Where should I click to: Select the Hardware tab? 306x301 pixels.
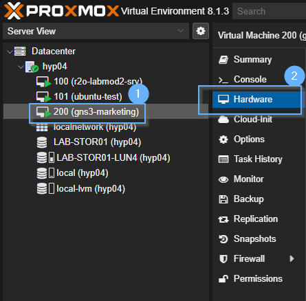coord(259,100)
